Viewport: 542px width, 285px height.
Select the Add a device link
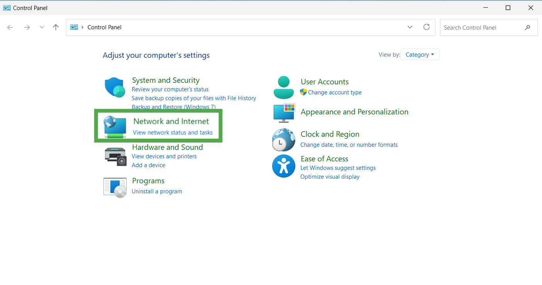pyautogui.click(x=149, y=165)
